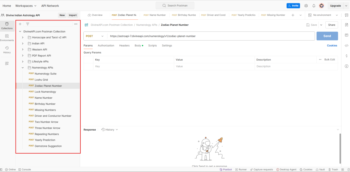350x172 pixels.
Task: Click the plus icon to create new collection
Action: coord(20,24)
